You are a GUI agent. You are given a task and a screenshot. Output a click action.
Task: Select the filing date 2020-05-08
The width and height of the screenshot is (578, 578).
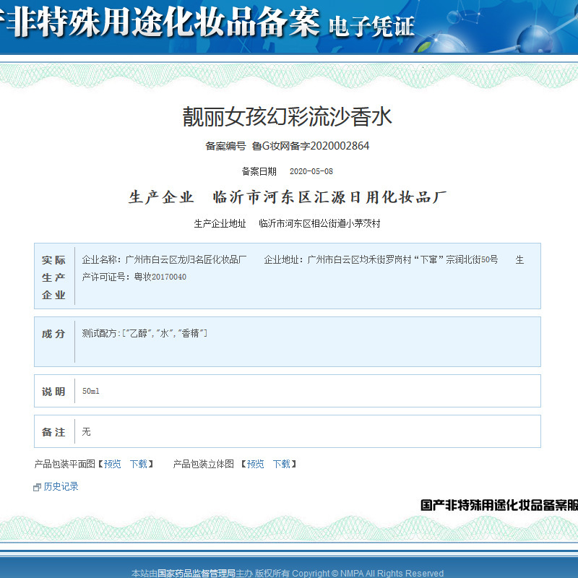311,171
